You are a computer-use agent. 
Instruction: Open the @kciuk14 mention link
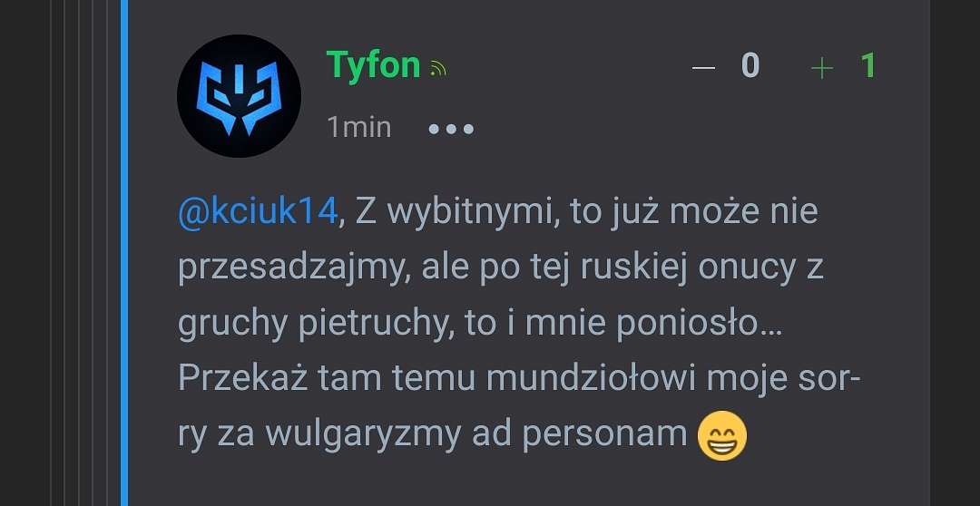[258, 210]
